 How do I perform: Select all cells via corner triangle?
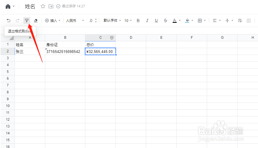[11, 38]
